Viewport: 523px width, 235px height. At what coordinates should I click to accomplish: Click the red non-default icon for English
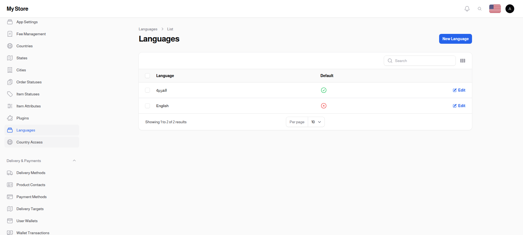(x=324, y=106)
